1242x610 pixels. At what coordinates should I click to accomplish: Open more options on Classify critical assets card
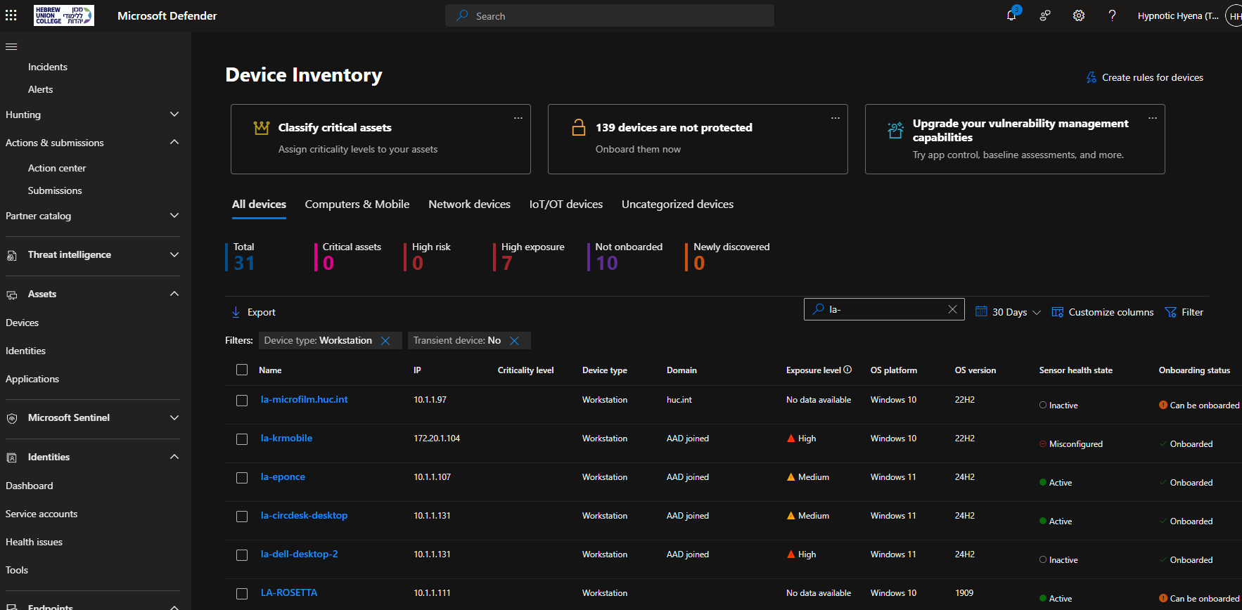(x=518, y=117)
